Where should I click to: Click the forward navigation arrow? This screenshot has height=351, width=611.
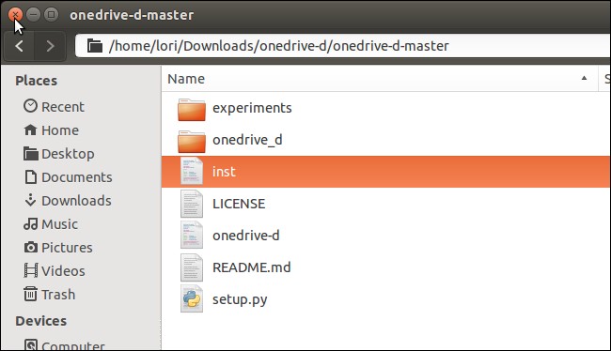[50, 46]
